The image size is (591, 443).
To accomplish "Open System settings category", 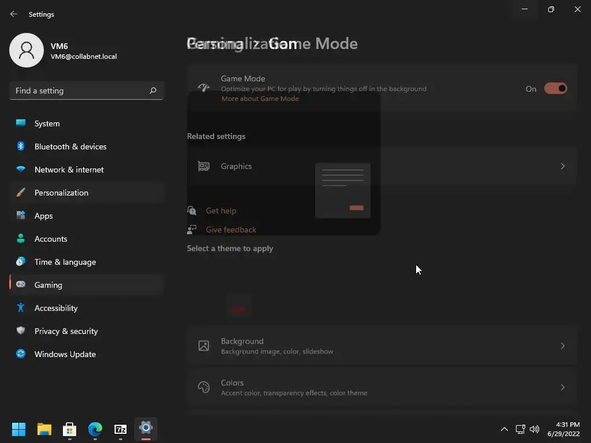I will (87, 123).
